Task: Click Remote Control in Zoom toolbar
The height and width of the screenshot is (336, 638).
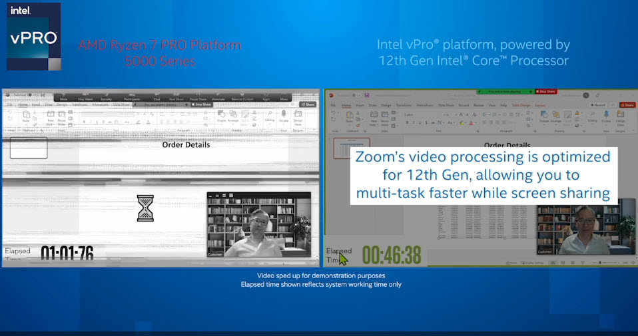Action: [x=242, y=97]
